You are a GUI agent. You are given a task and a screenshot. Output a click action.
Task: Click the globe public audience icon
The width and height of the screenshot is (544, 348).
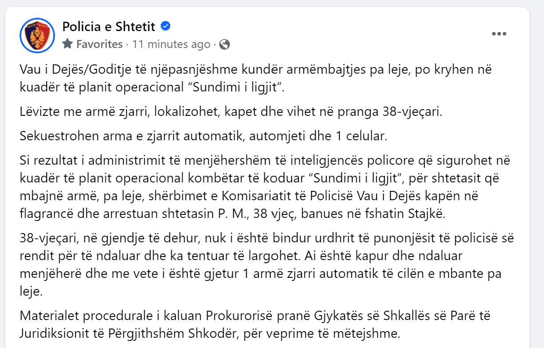click(x=225, y=44)
